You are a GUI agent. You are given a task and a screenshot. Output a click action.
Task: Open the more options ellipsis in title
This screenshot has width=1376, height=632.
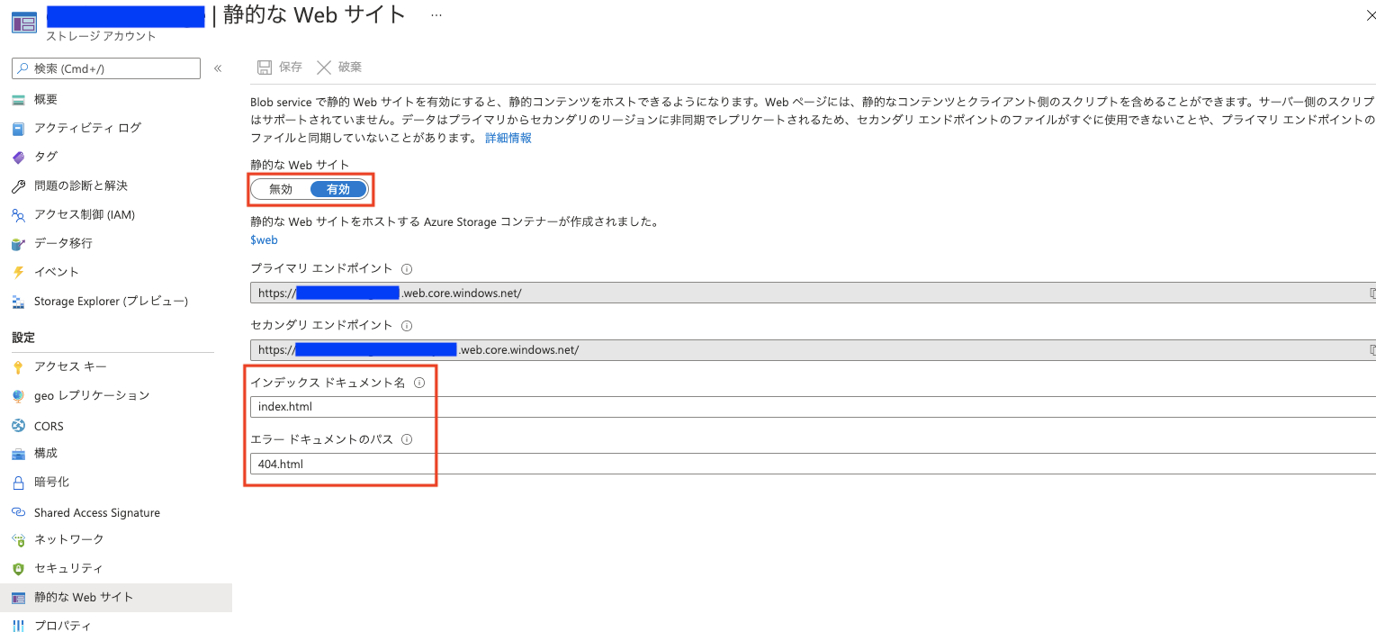tap(436, 16)
